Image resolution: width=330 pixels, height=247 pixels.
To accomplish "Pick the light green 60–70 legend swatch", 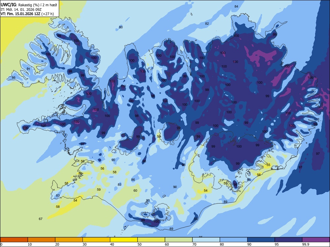I will point(179,240).
